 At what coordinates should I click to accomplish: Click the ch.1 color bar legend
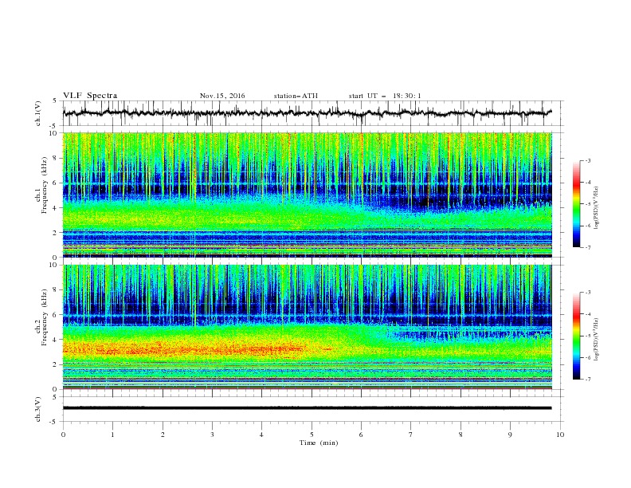[576, 204]
